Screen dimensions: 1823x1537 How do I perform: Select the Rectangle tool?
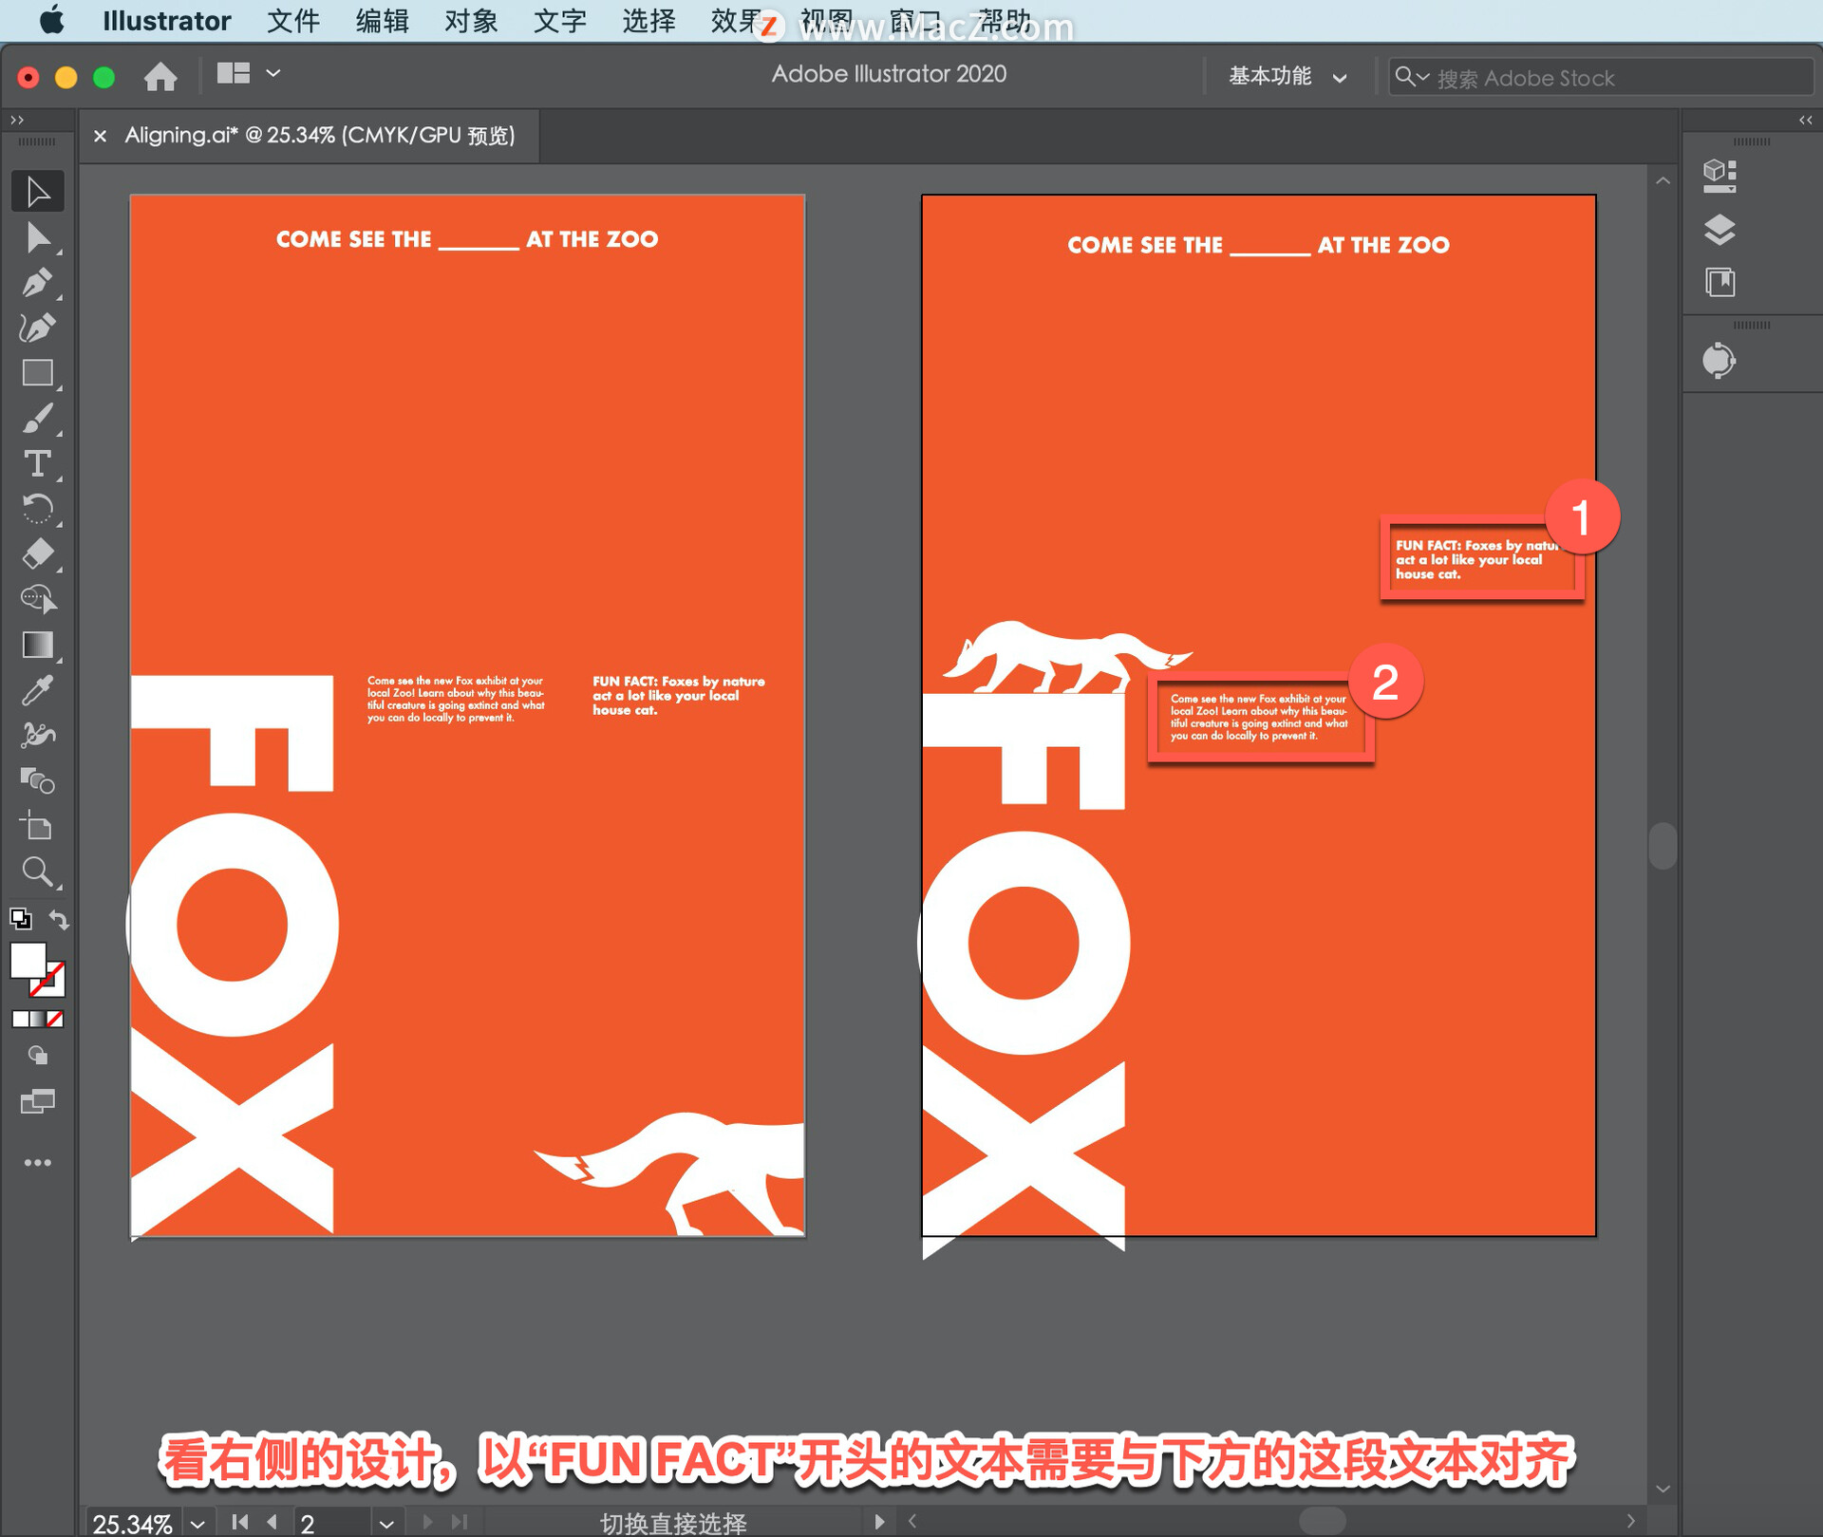38,373
